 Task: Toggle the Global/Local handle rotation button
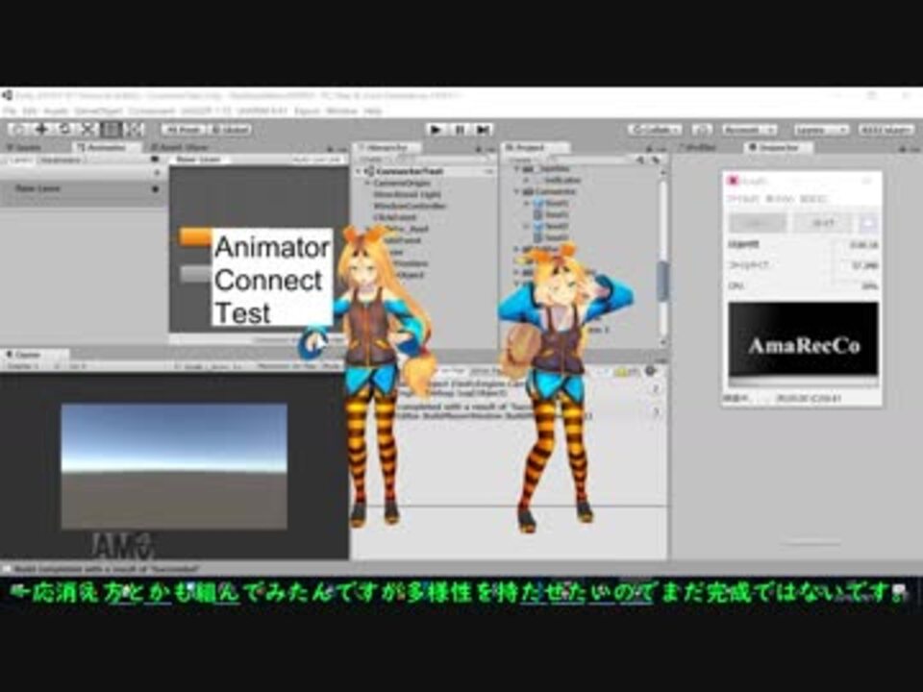point(230,130)
